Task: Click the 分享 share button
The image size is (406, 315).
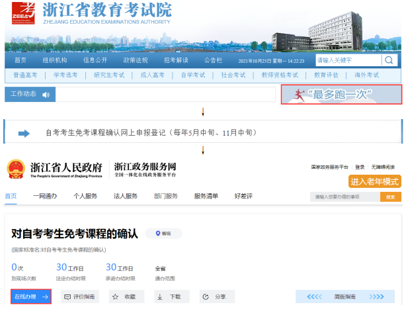Action: click(x=217, y=297)
